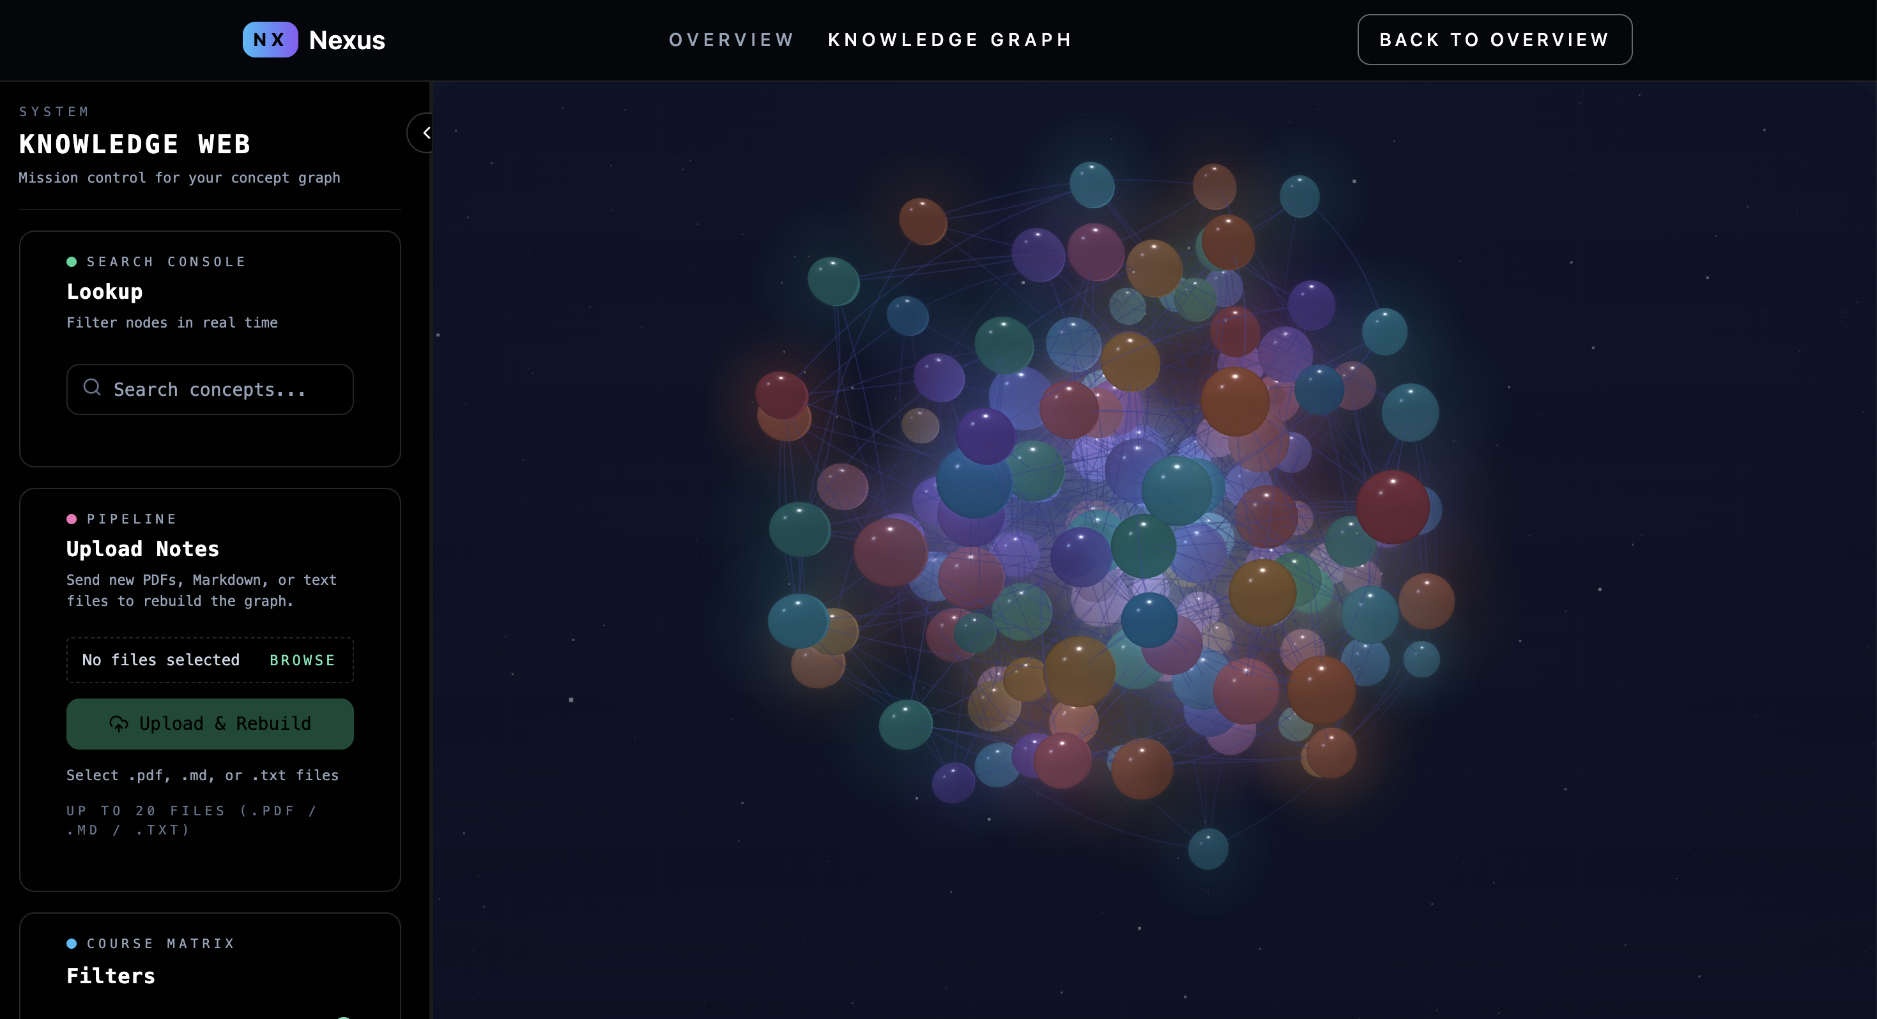1877x1019 pixels.
Task: Click the Nexus brand name
Action: click(x=347, y=40)
